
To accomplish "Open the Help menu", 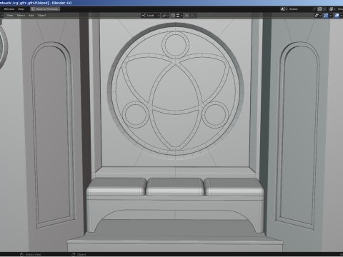I will pos(21,9).
